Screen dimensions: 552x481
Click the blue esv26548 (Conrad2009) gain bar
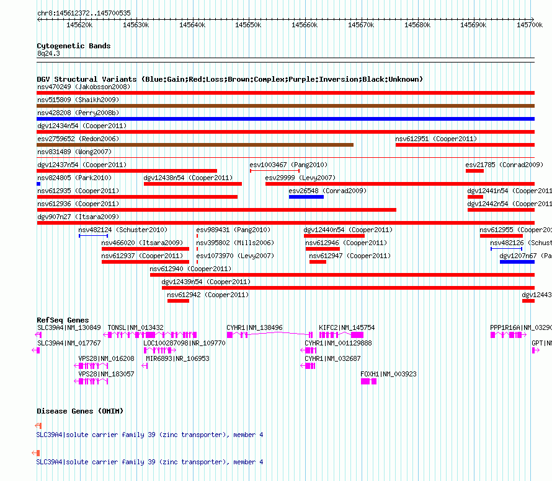tap(306, 197)
